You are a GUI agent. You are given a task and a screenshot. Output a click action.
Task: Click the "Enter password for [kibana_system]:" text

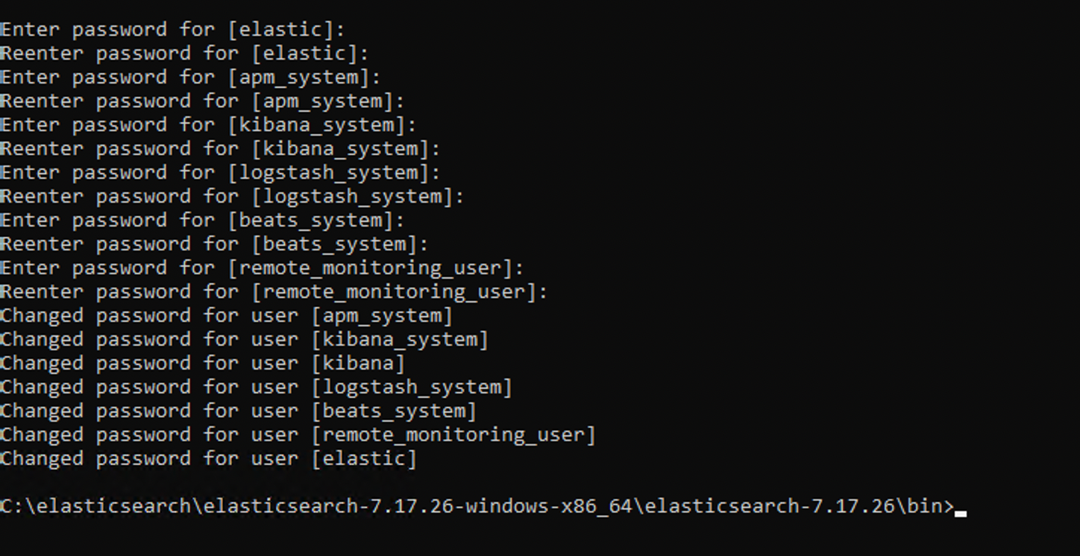tap(209, 125)
